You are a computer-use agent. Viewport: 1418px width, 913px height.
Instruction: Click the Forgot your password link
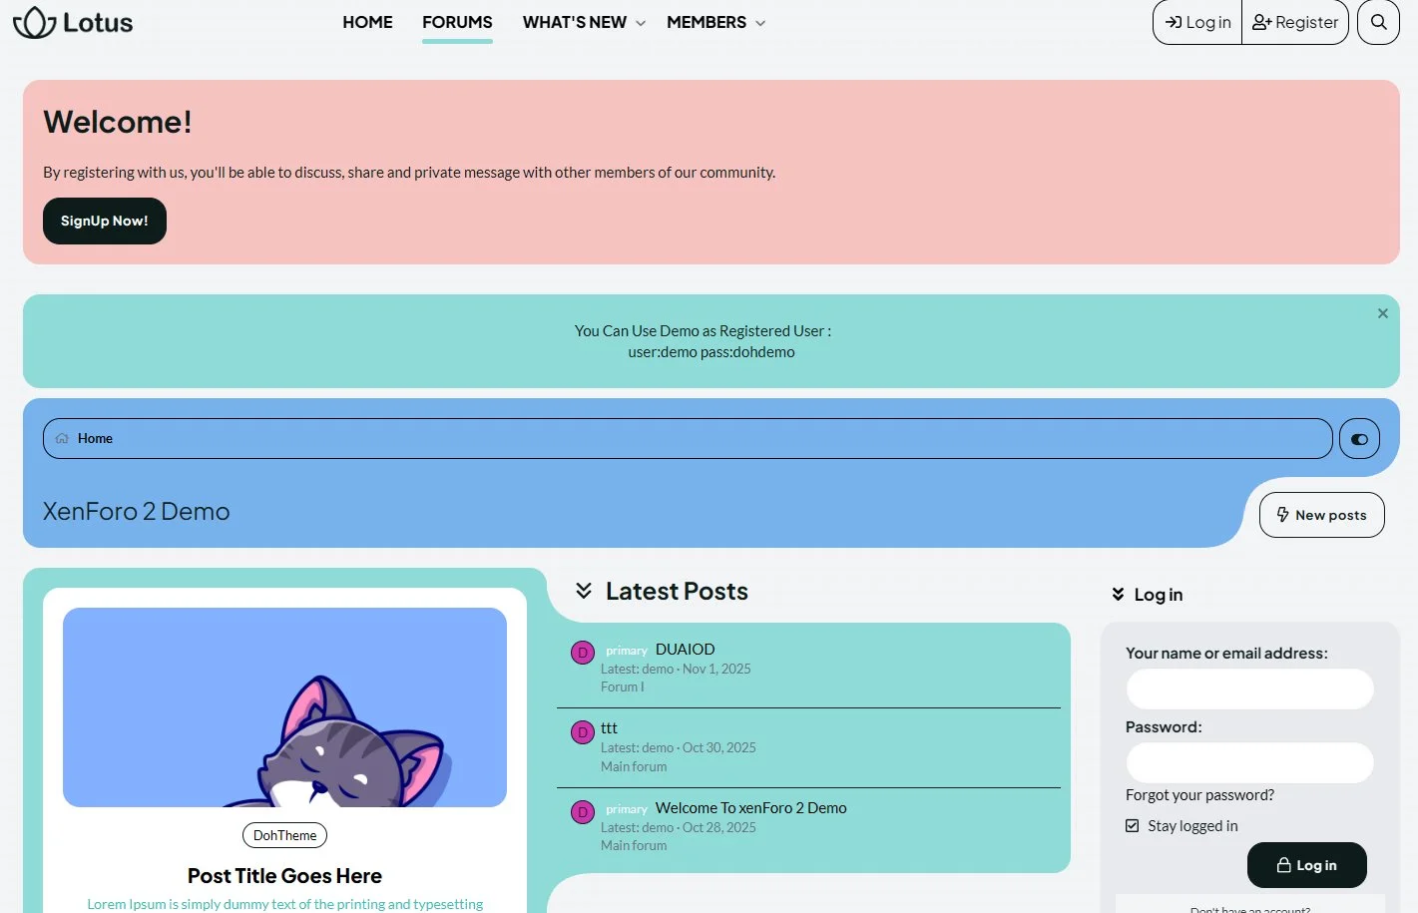[1199, 795]
